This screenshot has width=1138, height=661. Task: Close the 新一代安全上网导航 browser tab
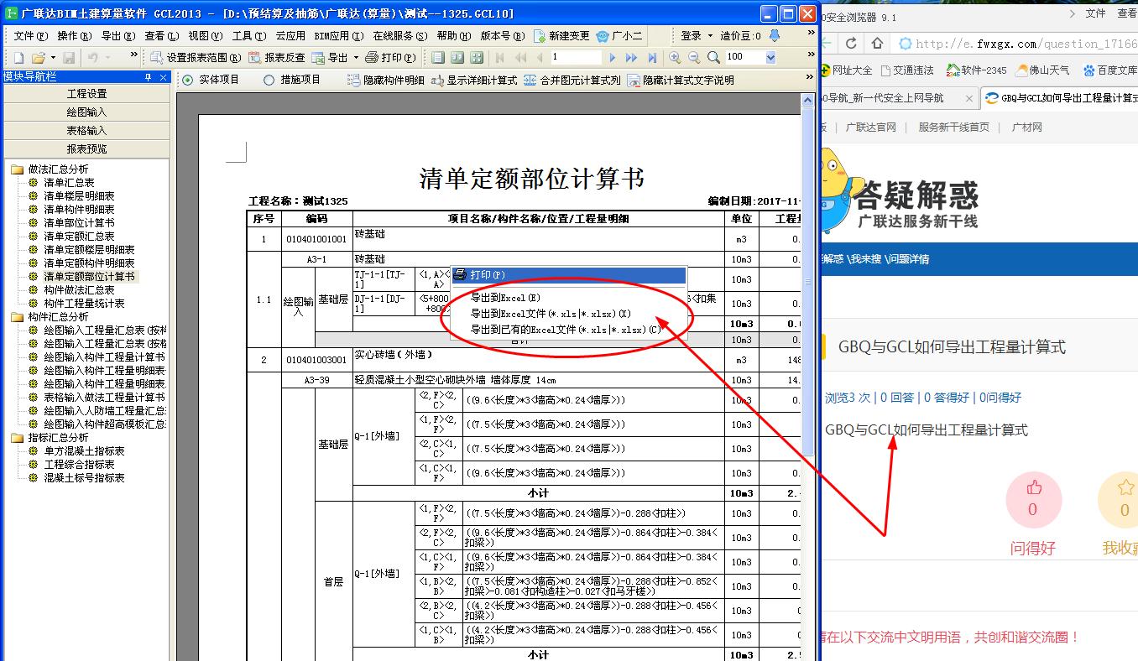(968, 98)
